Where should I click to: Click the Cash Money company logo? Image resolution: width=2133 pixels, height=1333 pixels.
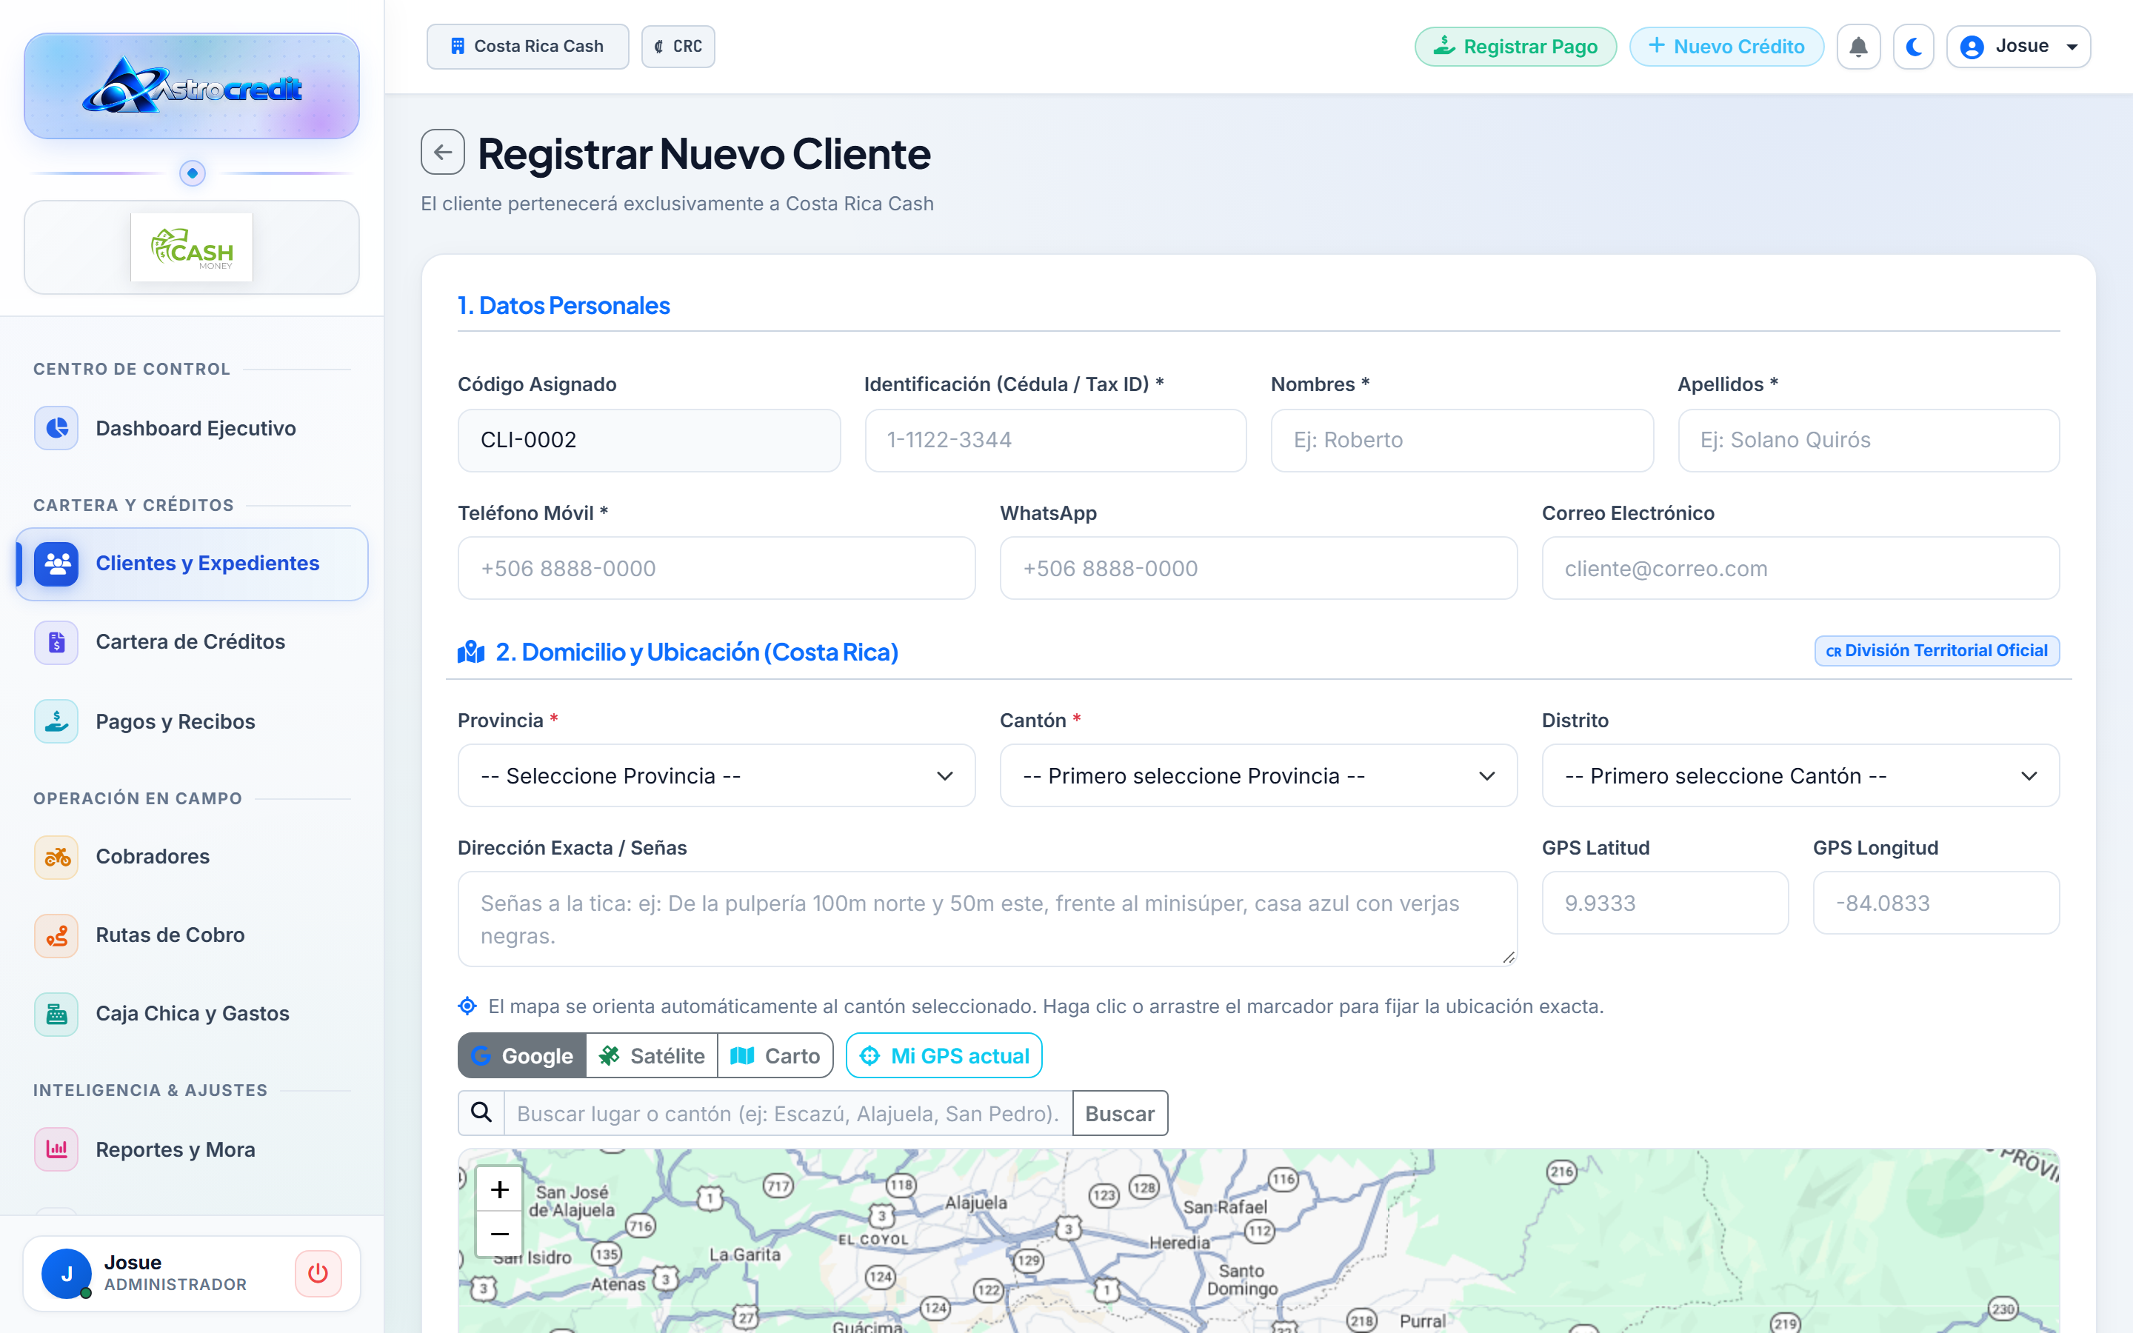coord(192,247)
